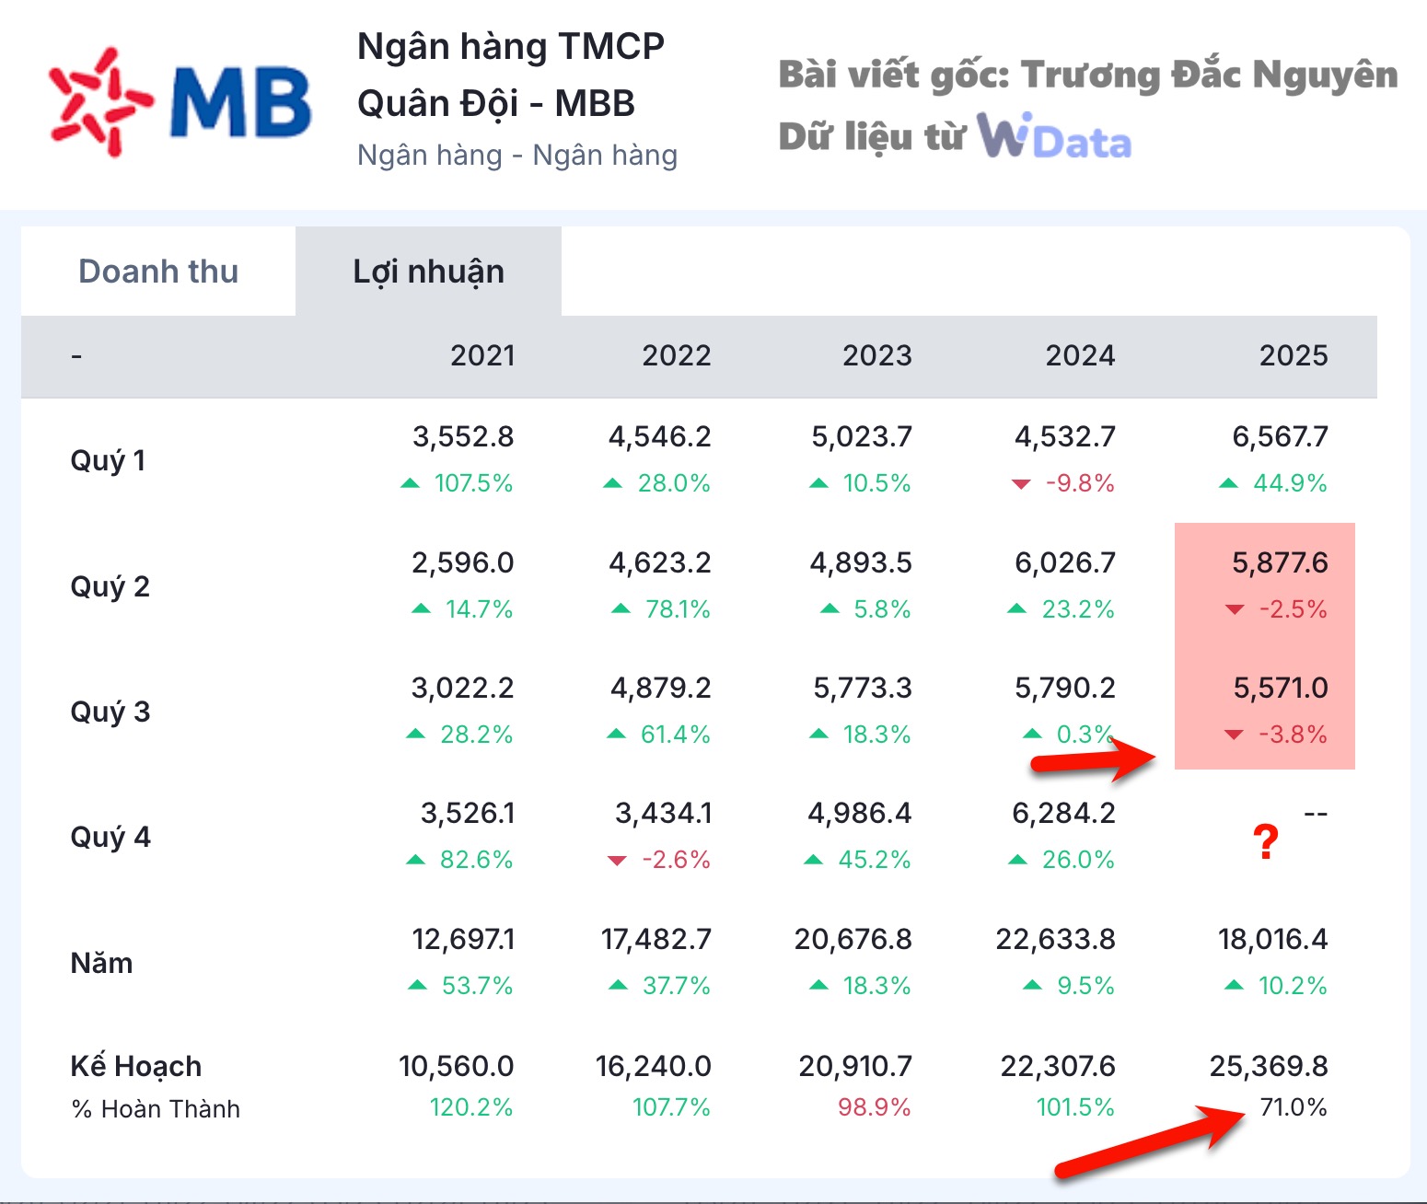This screenshot has height=1204, width=1427.
Task: Click the completion rate 98.9%
Action: coord(875,1107)
